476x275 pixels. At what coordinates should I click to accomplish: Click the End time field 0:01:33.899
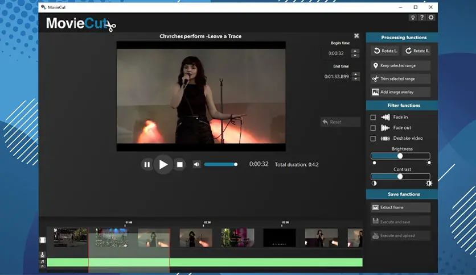[337, 77]
